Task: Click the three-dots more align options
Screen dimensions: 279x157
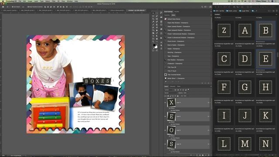Action: [x=71, y=7]
